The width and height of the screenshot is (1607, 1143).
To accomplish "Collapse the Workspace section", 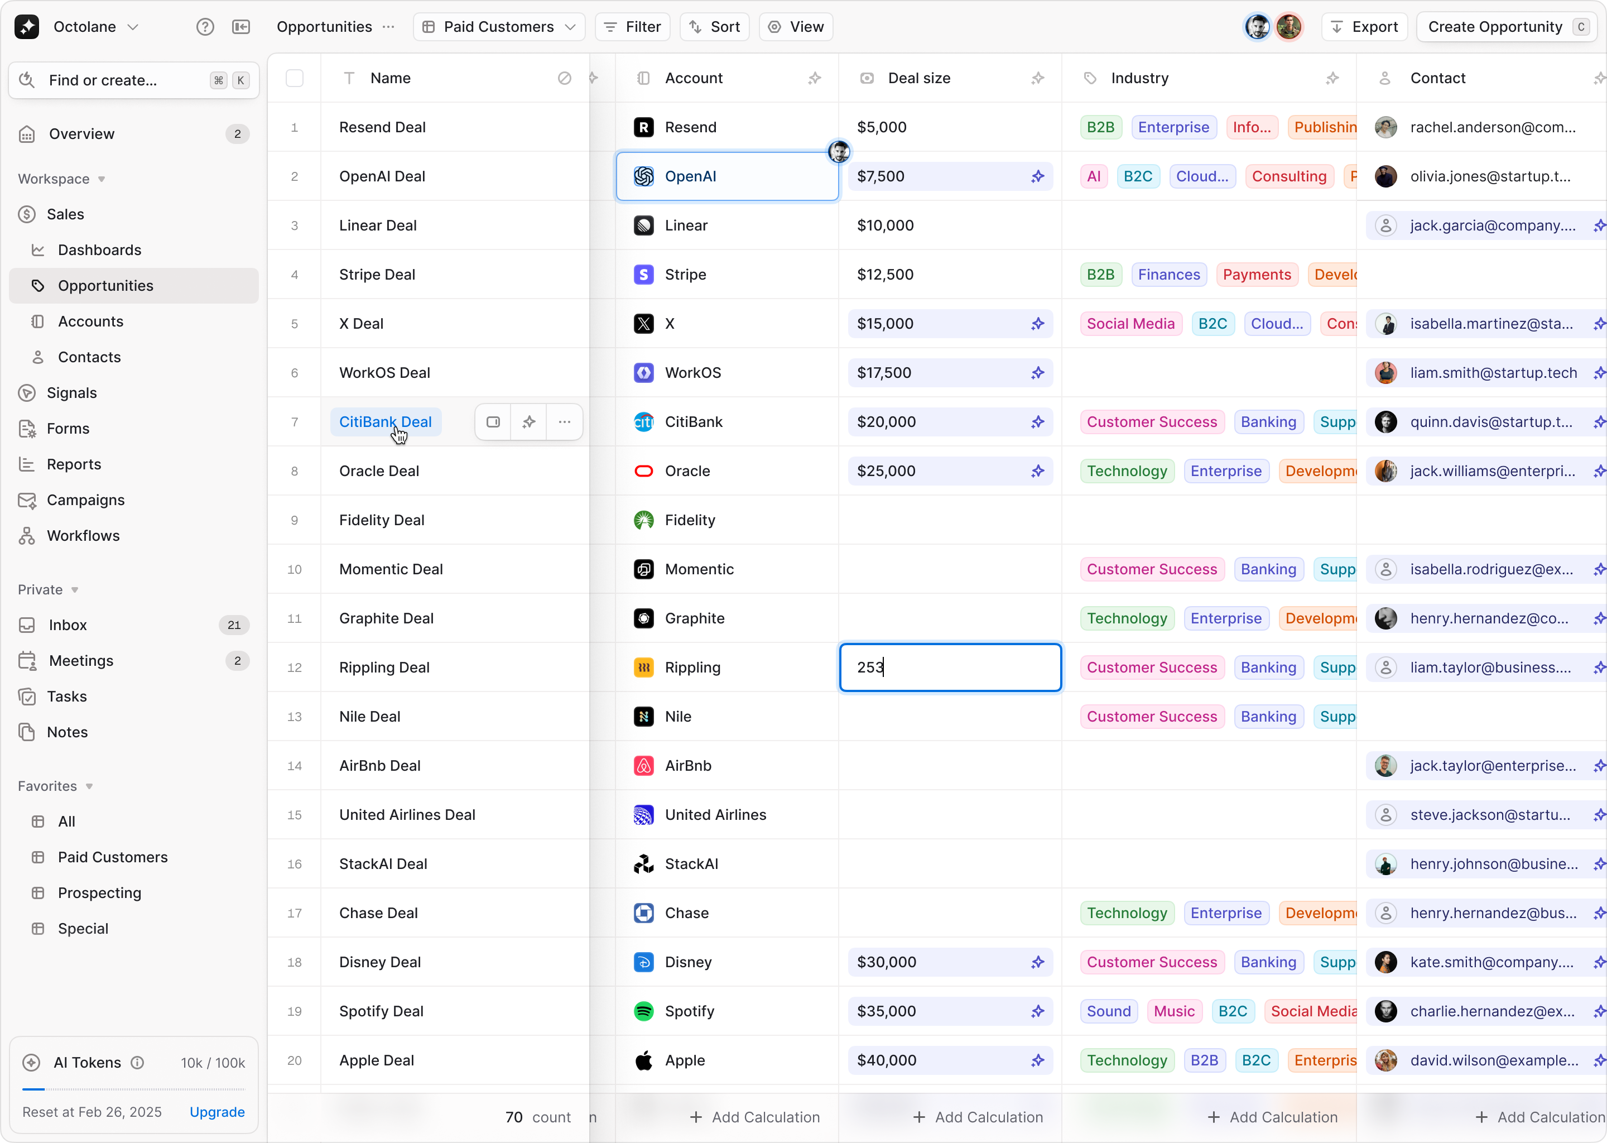I will coord(102,179).
